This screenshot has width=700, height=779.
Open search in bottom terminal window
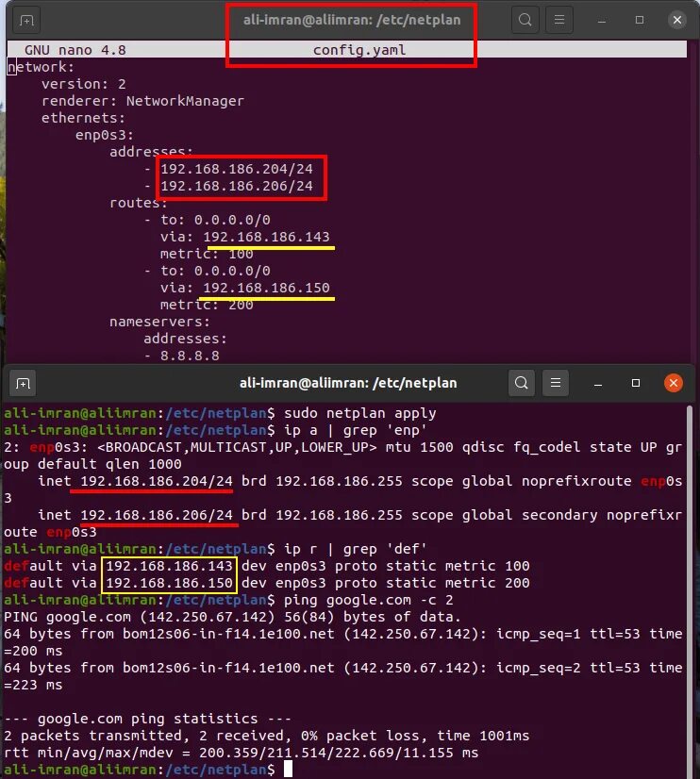pyautogui.click(x=521, y=383)
